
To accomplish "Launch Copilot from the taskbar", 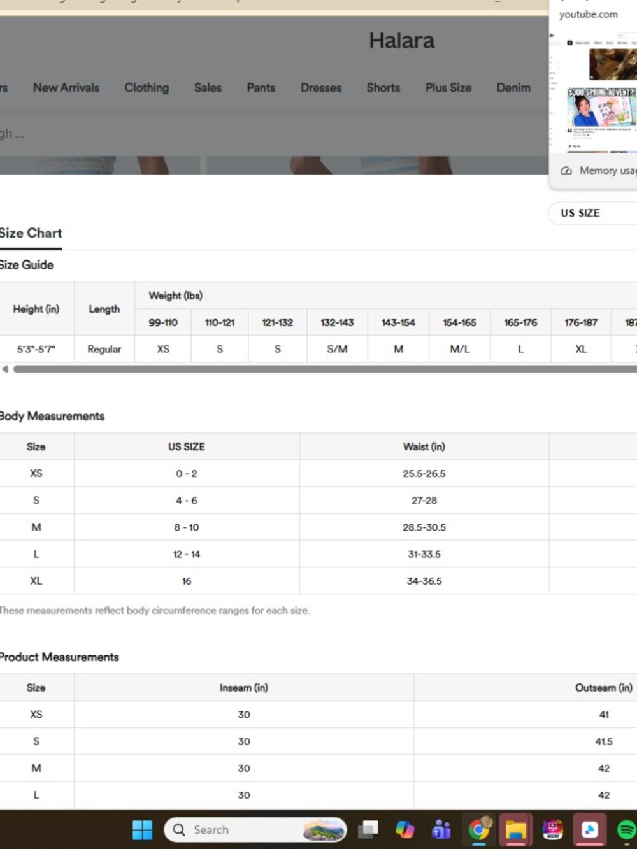I will click(x=404, y=829).
